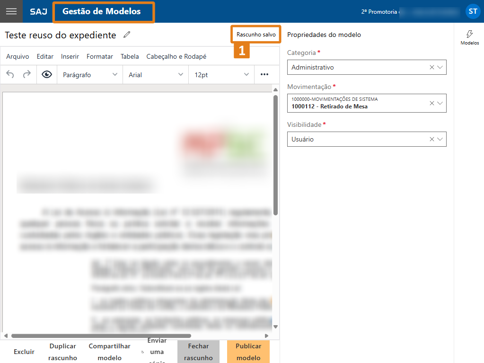Click the Duplicar rascunho button
The height and width of the screenshot is (363, 484).
(62, 352)
